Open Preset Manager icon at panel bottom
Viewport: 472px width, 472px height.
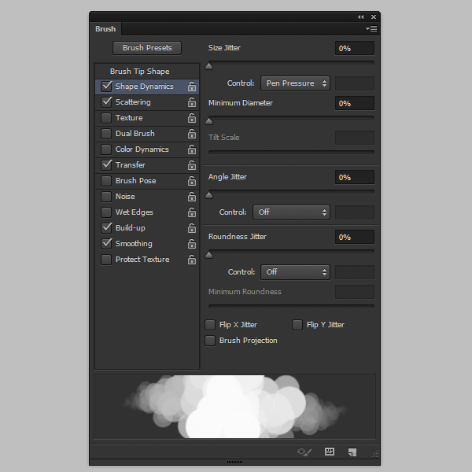pos(330,452)
